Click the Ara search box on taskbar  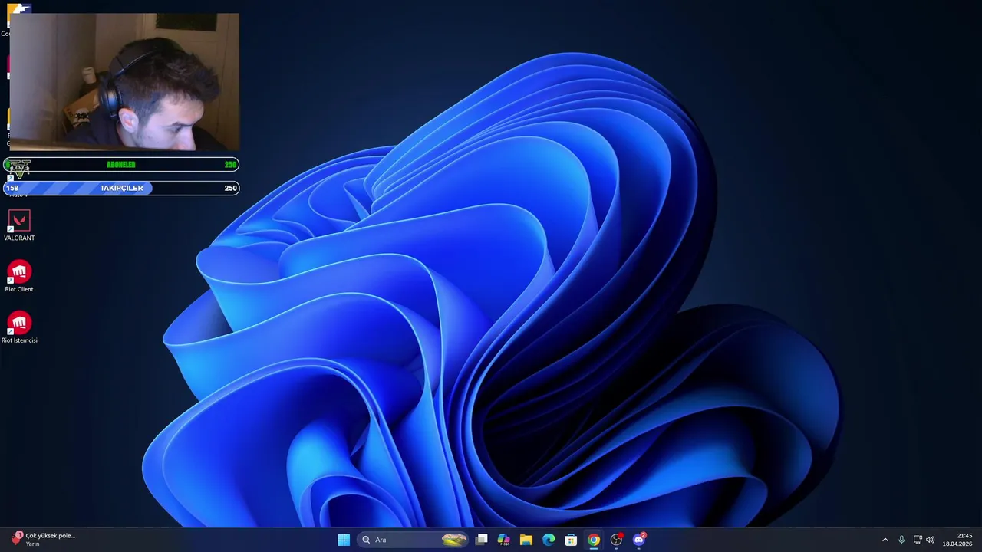(414, 540)
